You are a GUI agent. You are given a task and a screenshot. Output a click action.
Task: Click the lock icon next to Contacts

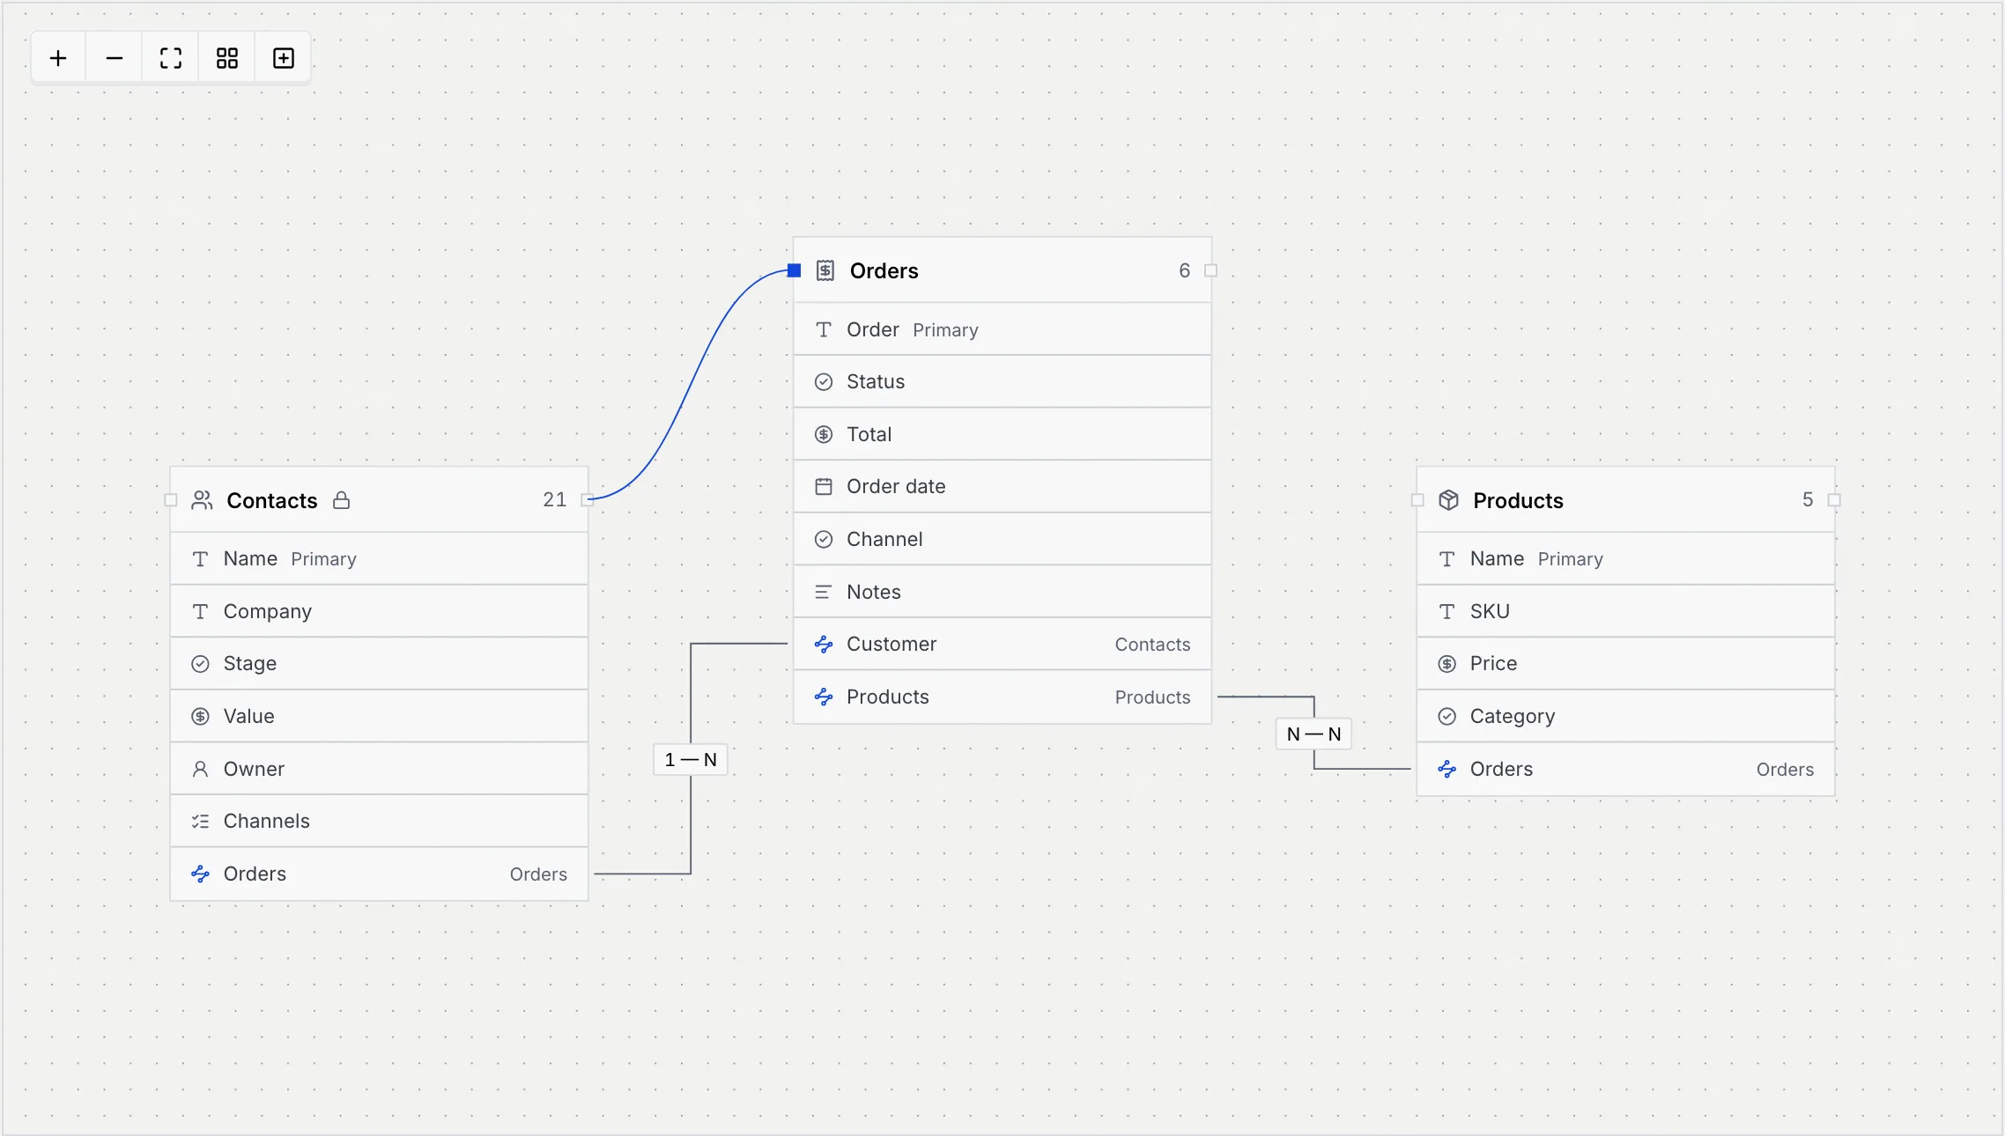[341, 500]
